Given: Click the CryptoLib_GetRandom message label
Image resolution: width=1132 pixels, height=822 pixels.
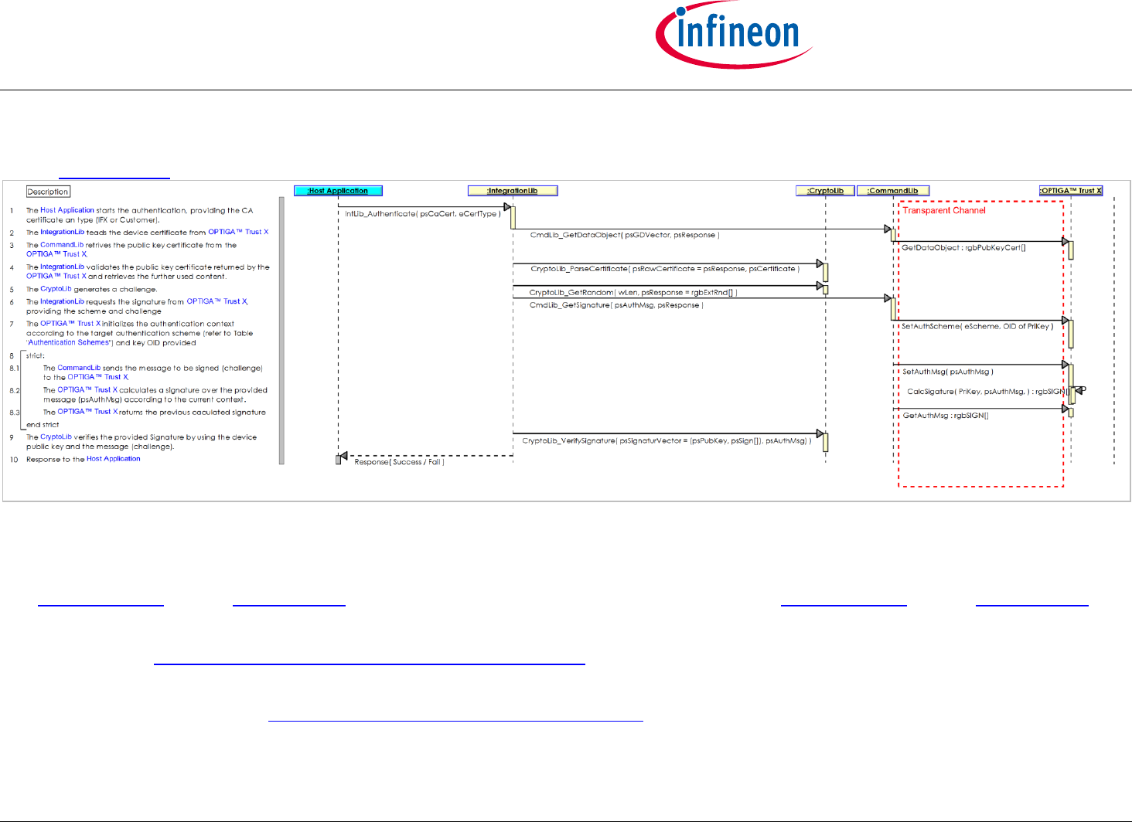Looking at the screenshot, I should tap(633, 293).
